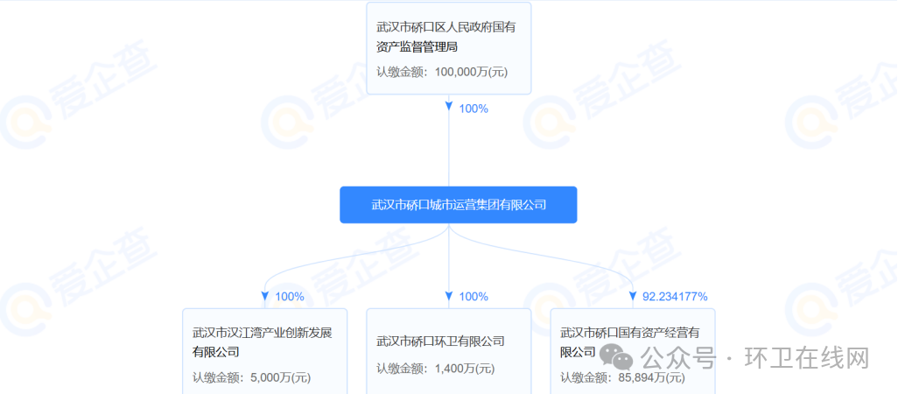Click 认缴金额：5,000万(元) text
Screen dimensions: 898x394
point(251,378)
